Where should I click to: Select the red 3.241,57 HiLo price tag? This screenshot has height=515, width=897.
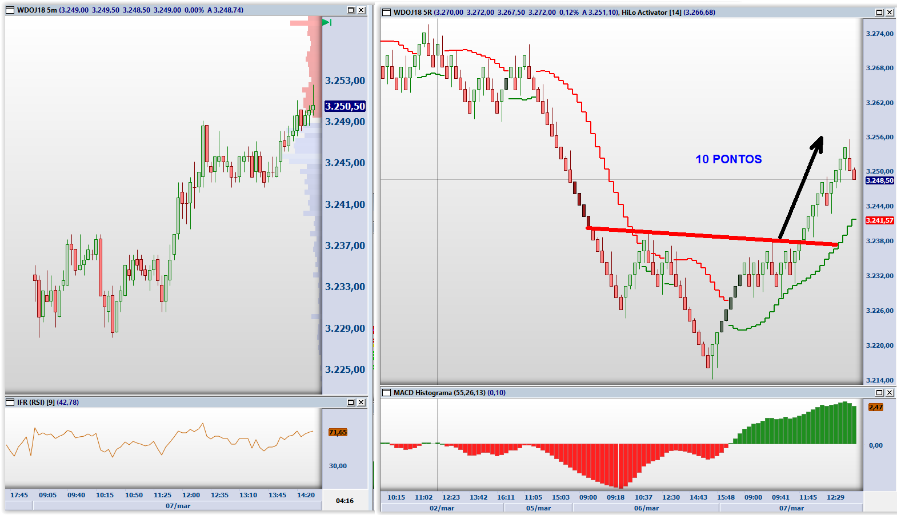click(x=879, y=220)
